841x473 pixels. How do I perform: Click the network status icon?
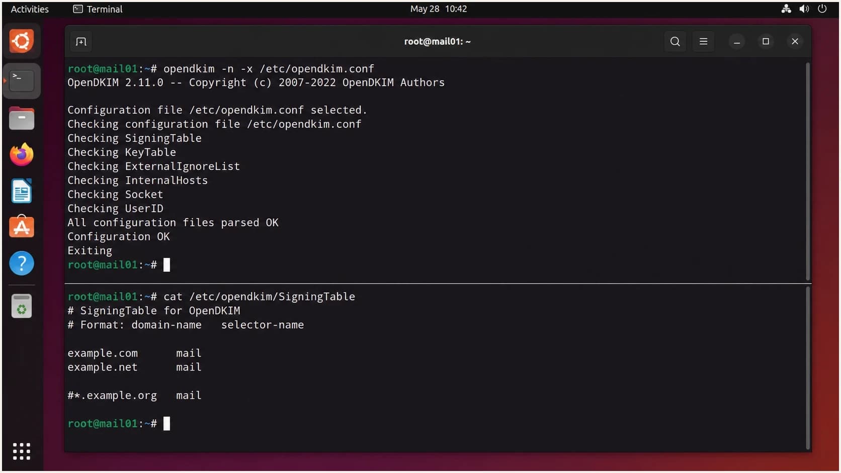pyautogui.click(x=786, y=9)
